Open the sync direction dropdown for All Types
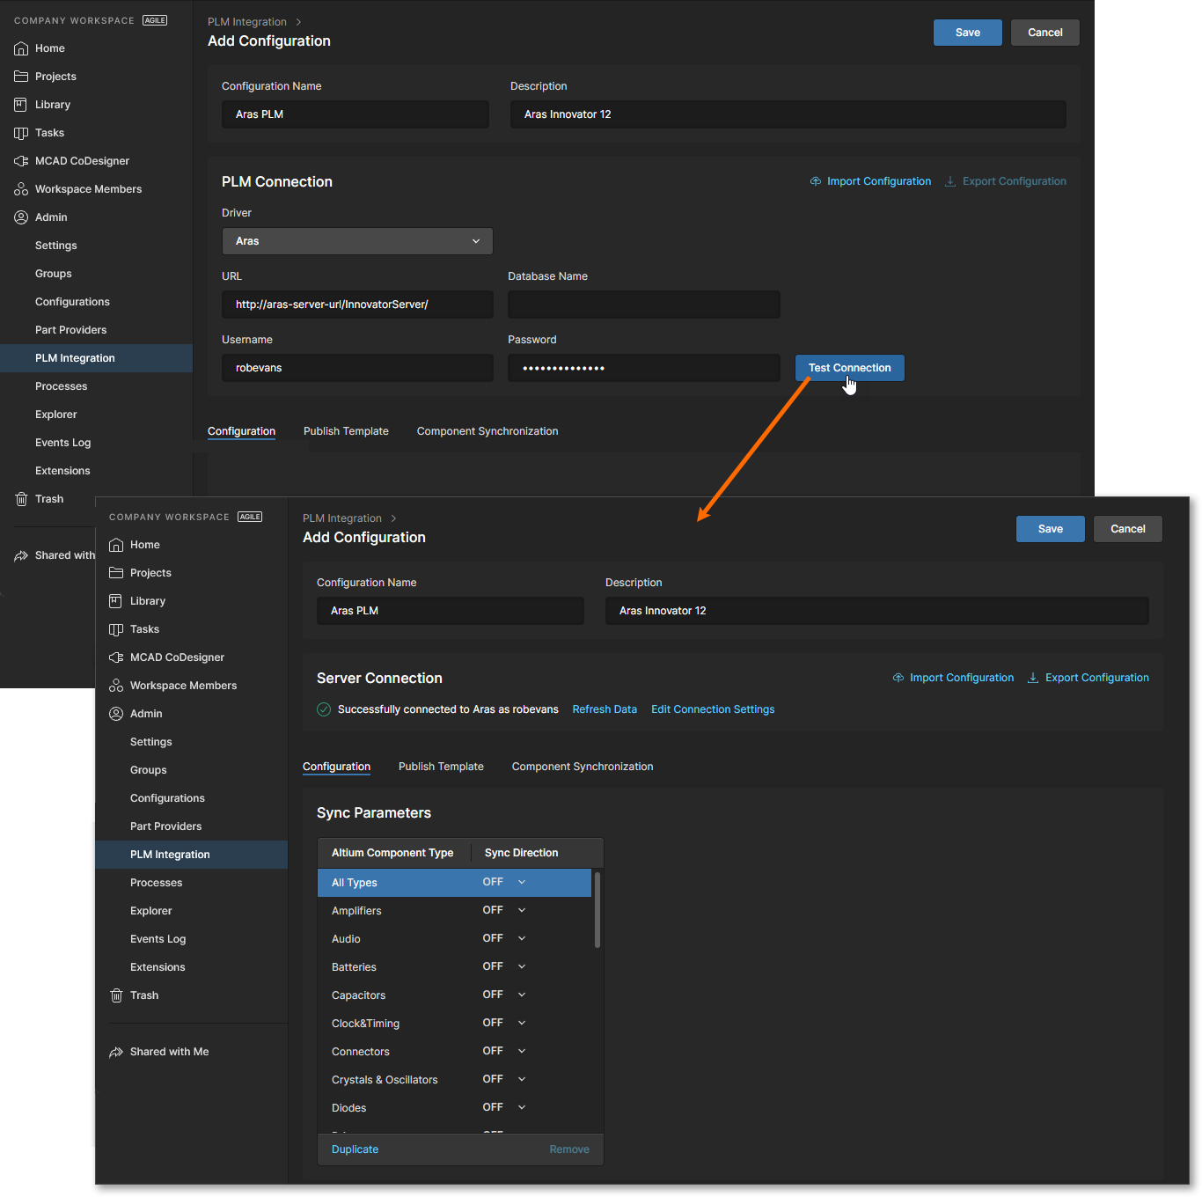The width and height of the screenshot is (1202, 1197). (521, 881)
